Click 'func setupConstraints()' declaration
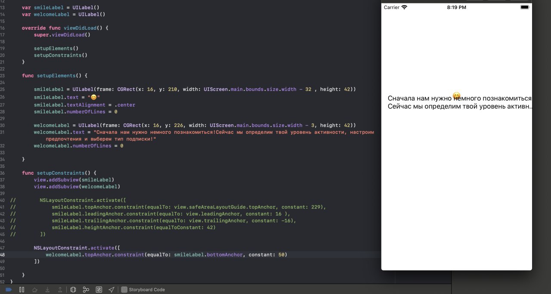Viewport: 551px width, 294px height. click(59, 173)
